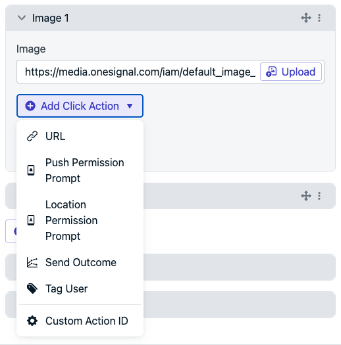
Task: Click the Upload button
Action: click(291, 72)
